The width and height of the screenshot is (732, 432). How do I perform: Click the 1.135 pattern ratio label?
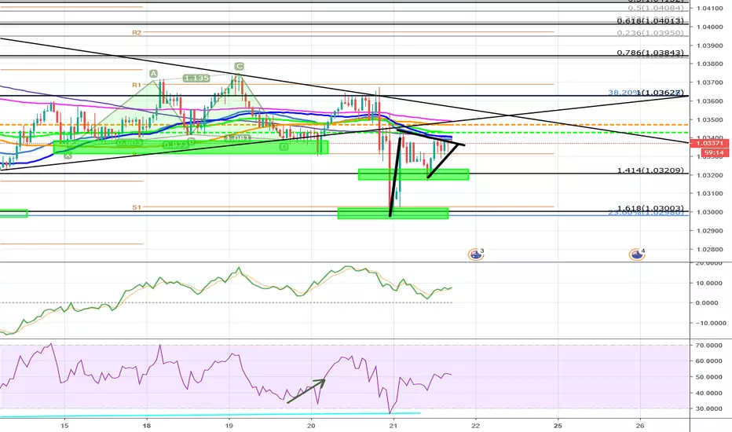[196, 78]
